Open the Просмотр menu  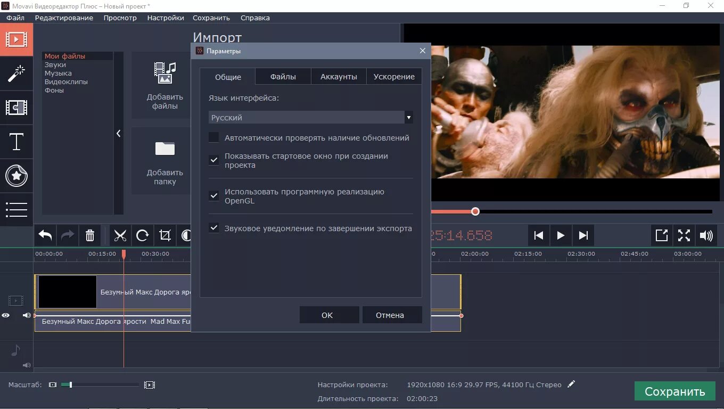(x=120, y=18)
